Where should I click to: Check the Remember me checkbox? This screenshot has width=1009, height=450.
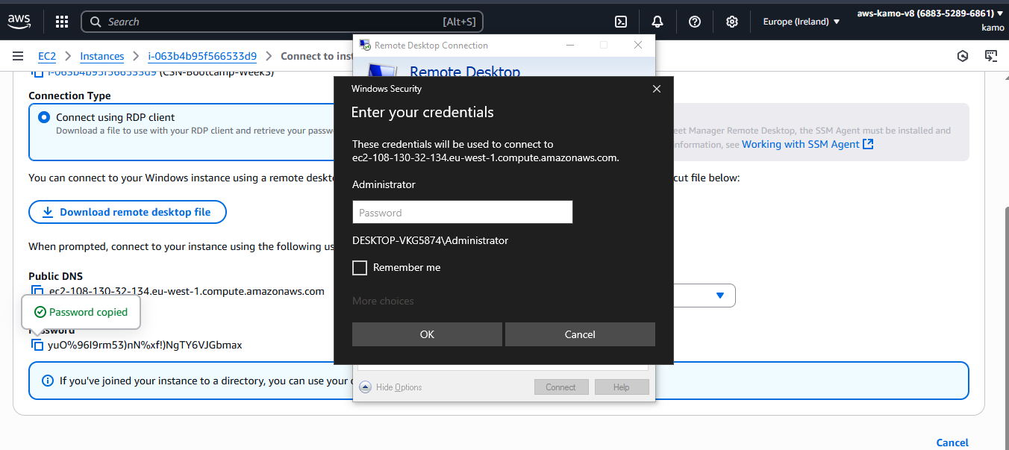pos(359,267)
